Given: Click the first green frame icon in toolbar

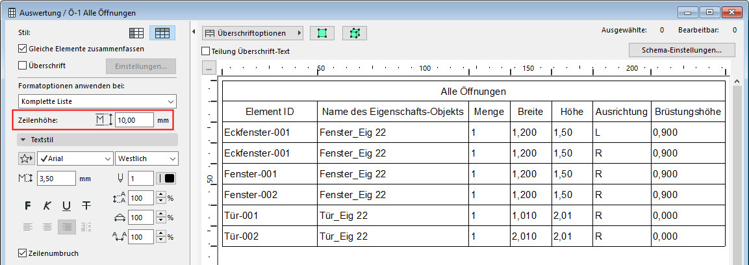Looking at the screenshot, I should coord(322,33).
